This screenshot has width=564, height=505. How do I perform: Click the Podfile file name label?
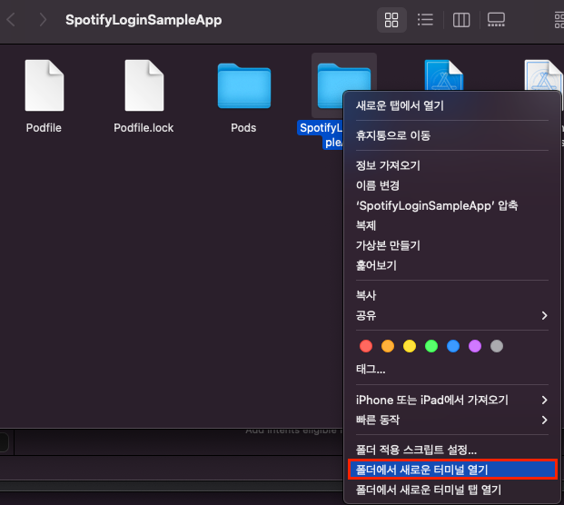(44, 128)
